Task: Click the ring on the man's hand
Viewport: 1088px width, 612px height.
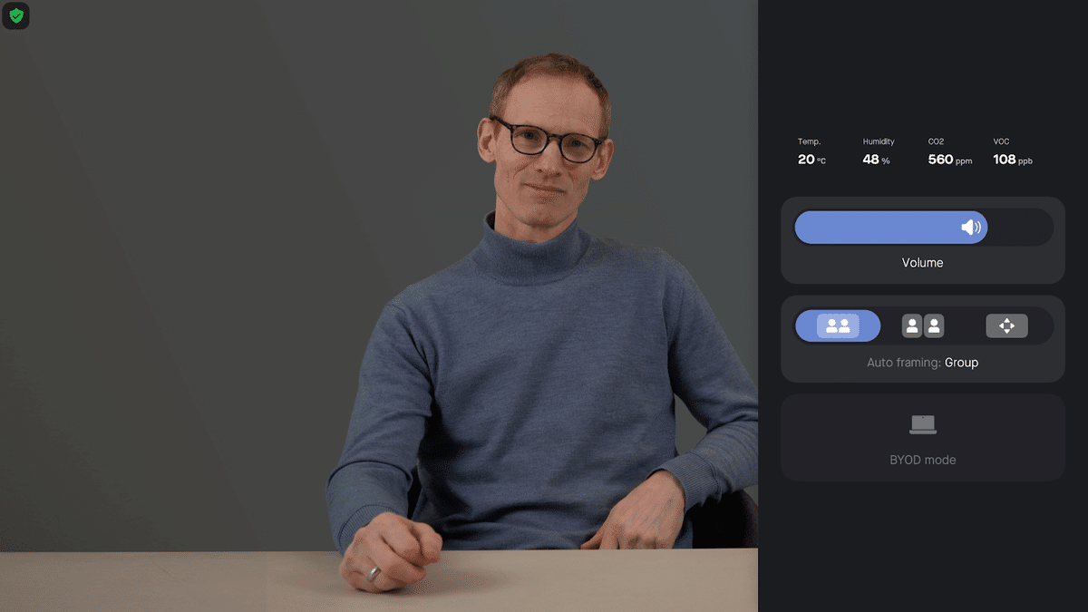Action: [374, 573]
